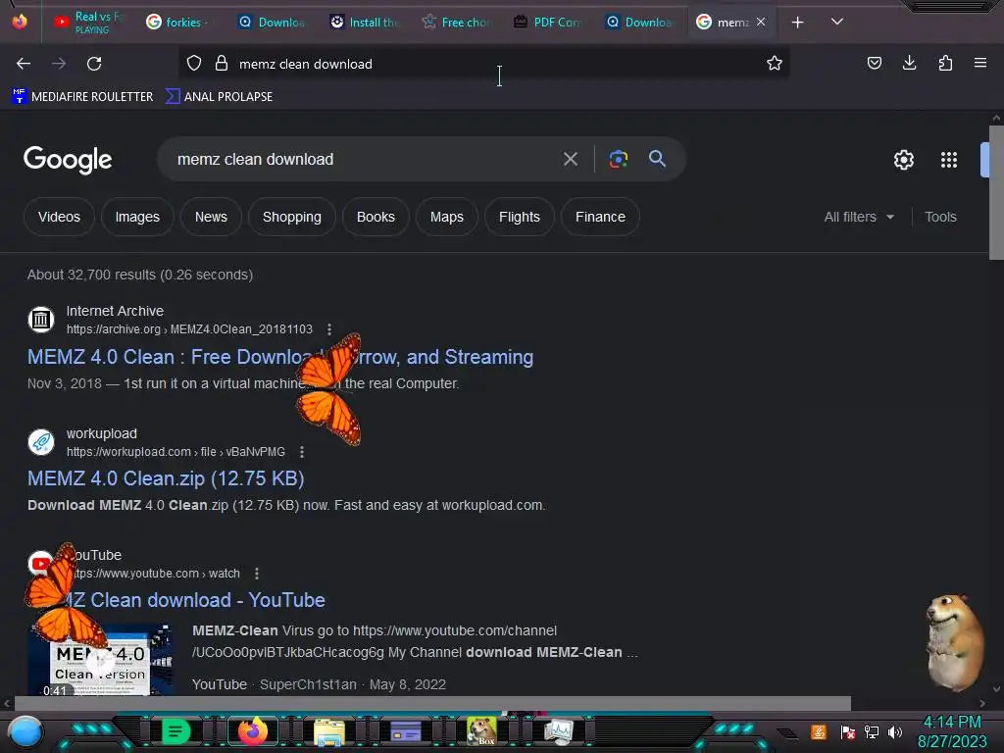Viewport: 1004px width, 753px height.
Task: Filter results by Finance
Action: coord(600,217)
